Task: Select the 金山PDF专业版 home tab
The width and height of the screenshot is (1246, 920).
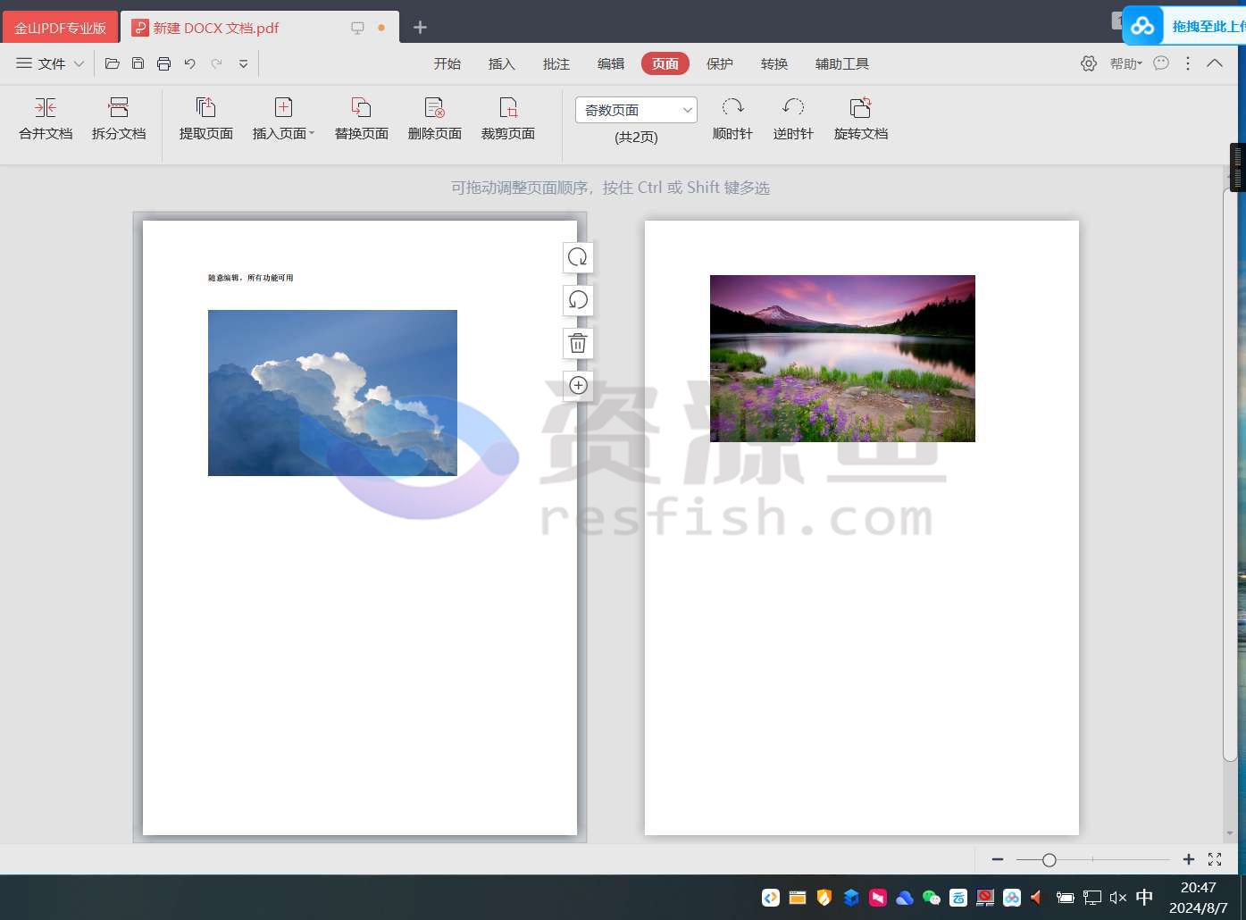Action: click(x=60, y=28)
